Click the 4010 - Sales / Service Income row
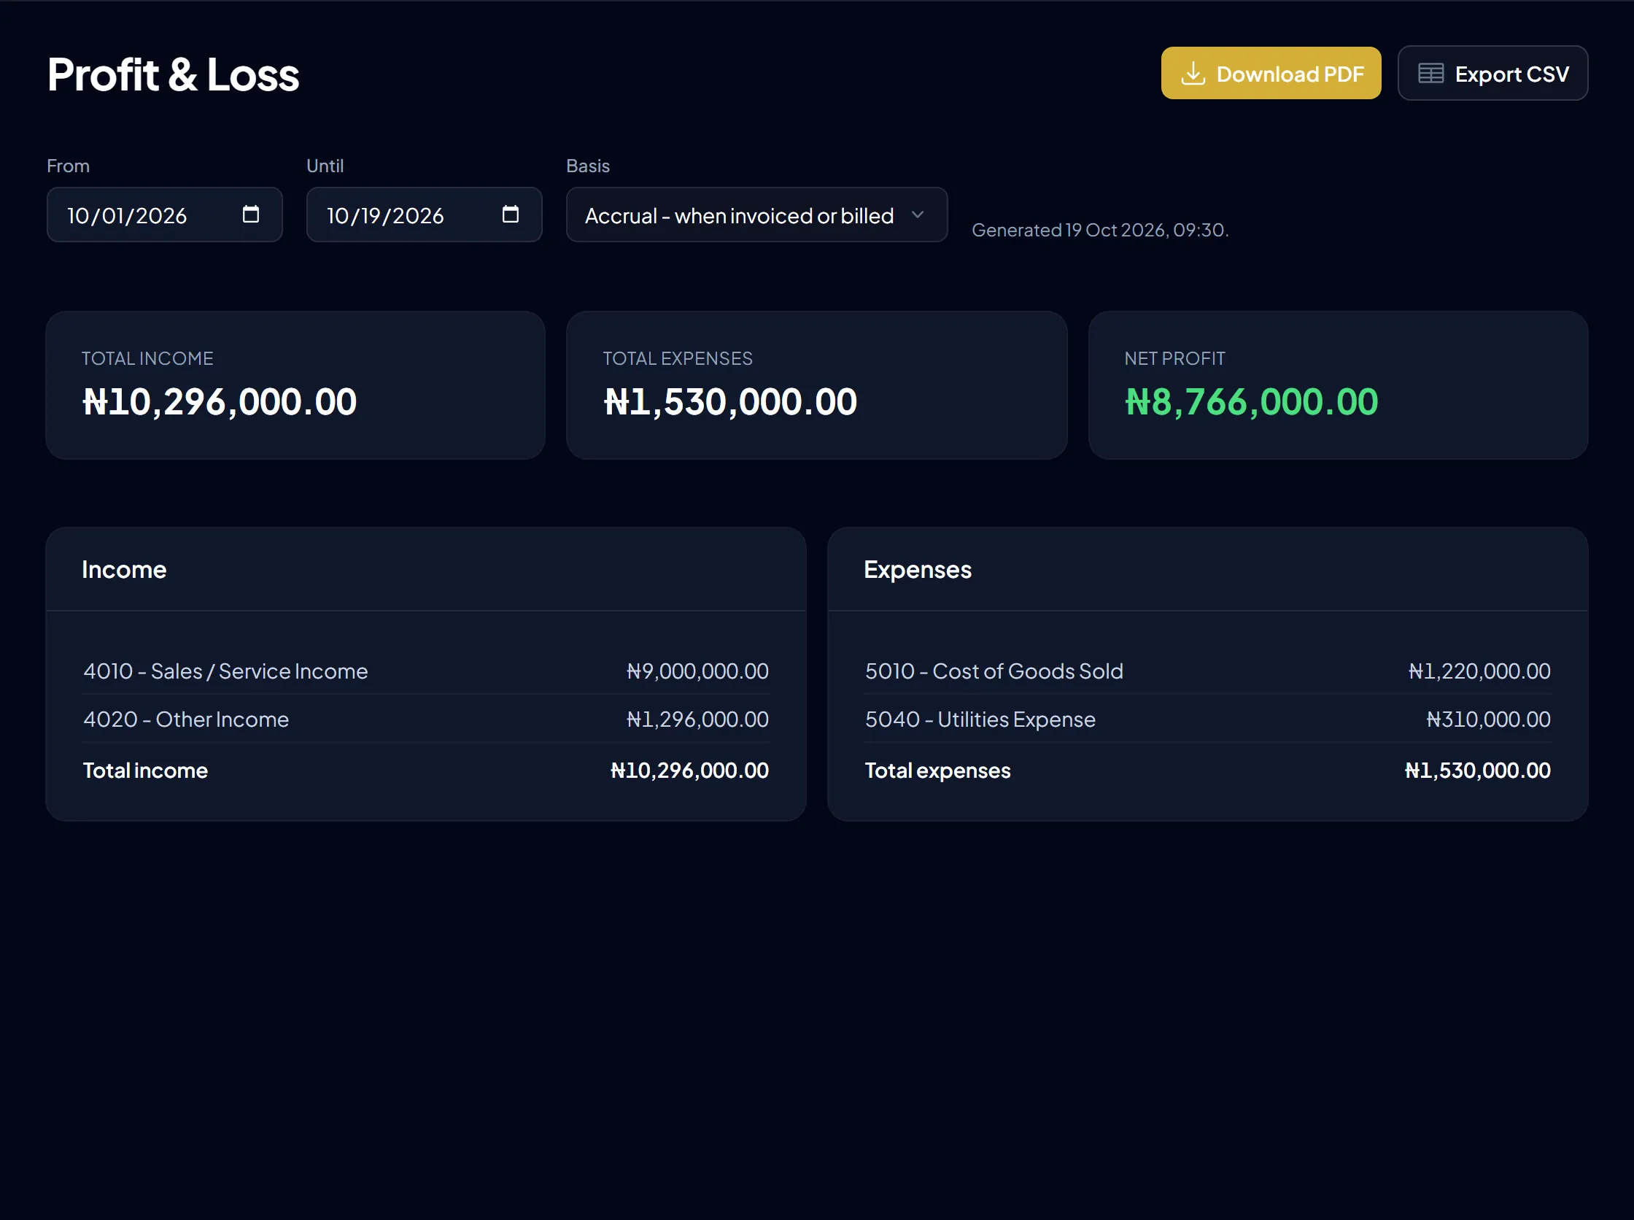 425,671
